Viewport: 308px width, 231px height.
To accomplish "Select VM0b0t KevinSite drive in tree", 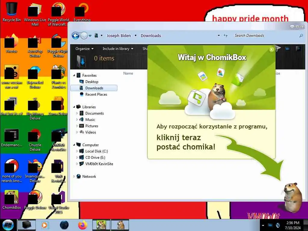I will pos(99,164).
